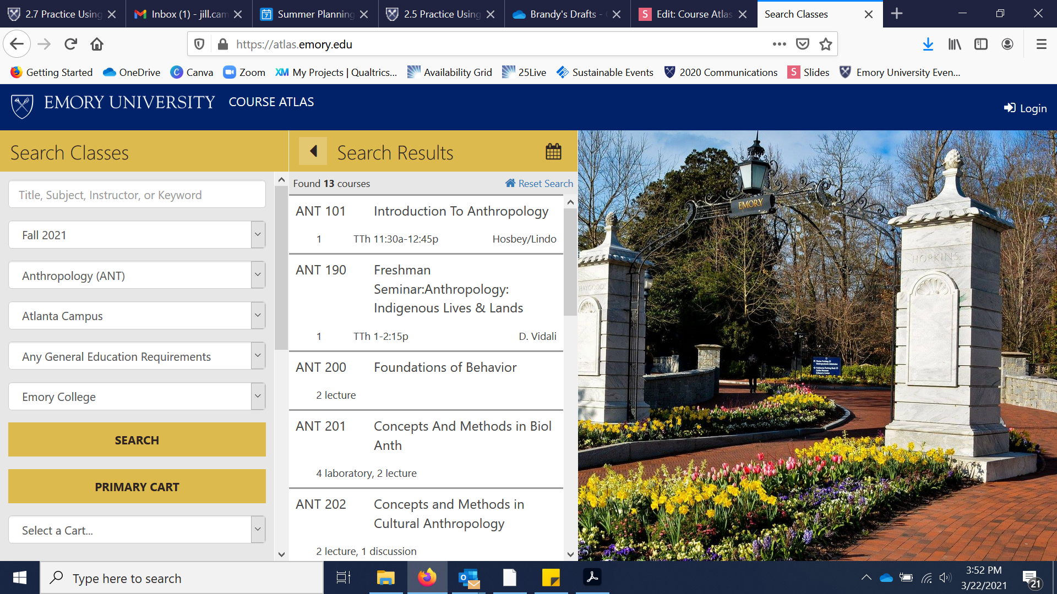Screen dimensions: 1057x594
Task: Open notification center icon
Action: tap(1031, 579)
